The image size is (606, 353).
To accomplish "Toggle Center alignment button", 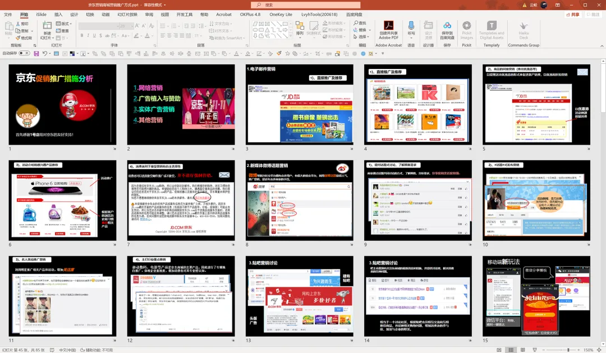I will tap(169, 35).
